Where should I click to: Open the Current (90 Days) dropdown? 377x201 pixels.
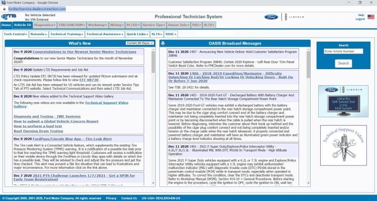tap(140, 43)
